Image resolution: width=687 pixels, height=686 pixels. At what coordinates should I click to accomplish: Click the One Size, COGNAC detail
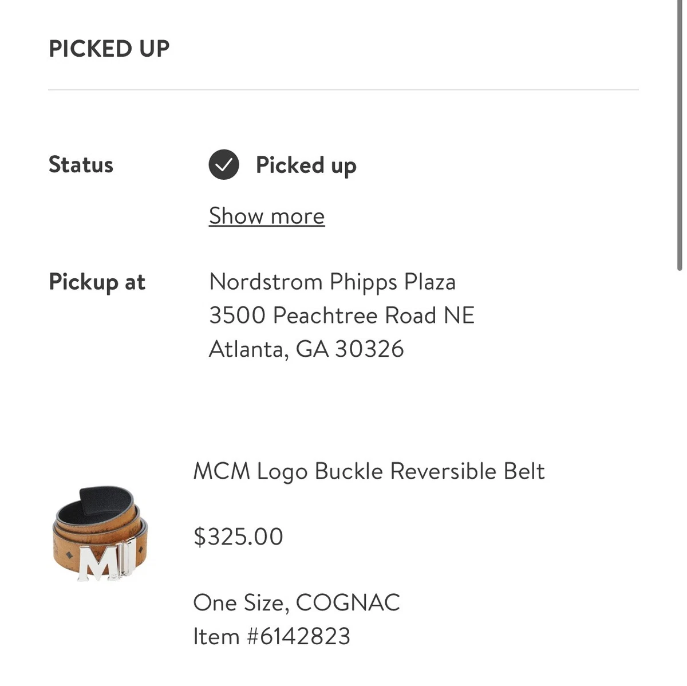297,602
